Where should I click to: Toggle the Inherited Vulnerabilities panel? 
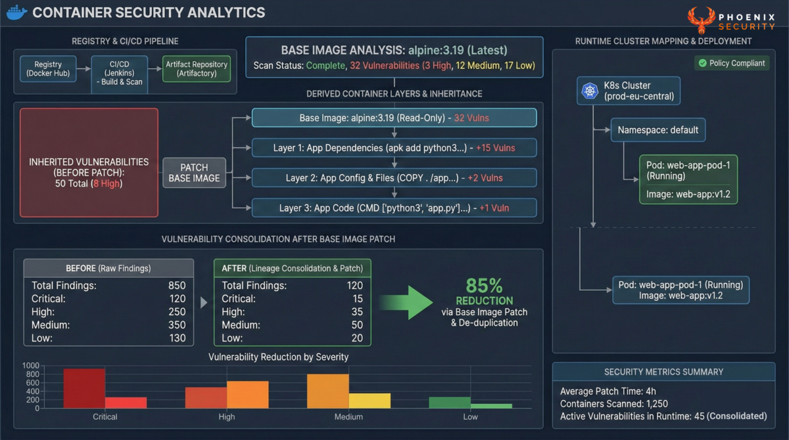[x=88, y=162]
